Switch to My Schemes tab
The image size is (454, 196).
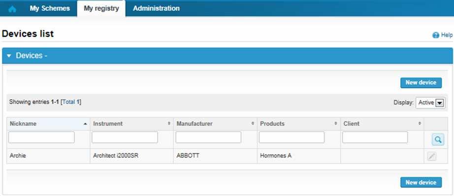50,8
